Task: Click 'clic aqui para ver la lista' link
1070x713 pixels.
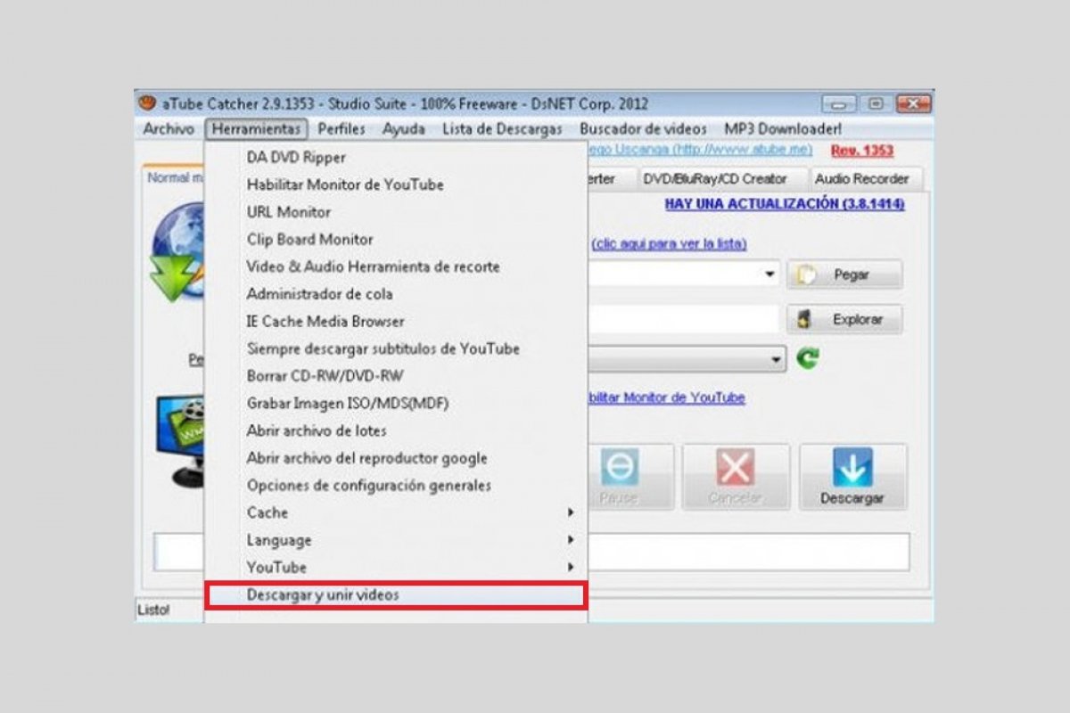Action: 668,243
